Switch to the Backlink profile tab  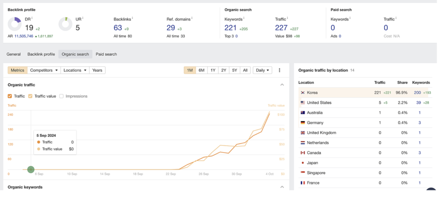tap(41, 54)
